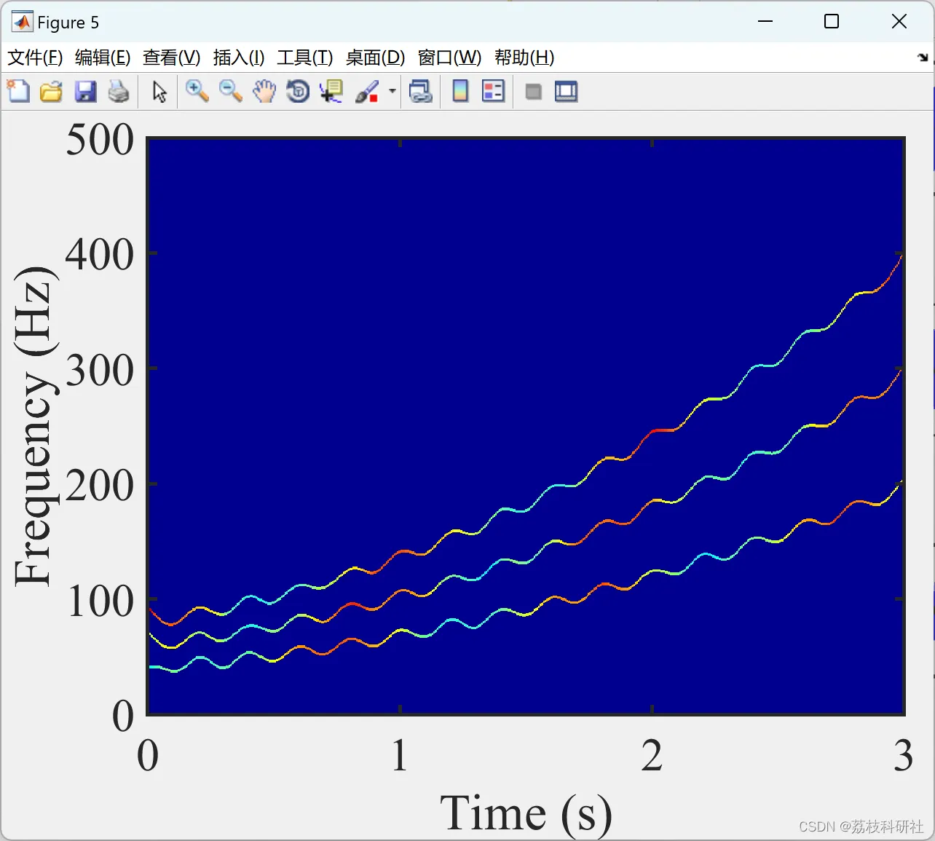Click the Link Plot icon
Viewport: 935px width, 841px height.
(420, 92)
